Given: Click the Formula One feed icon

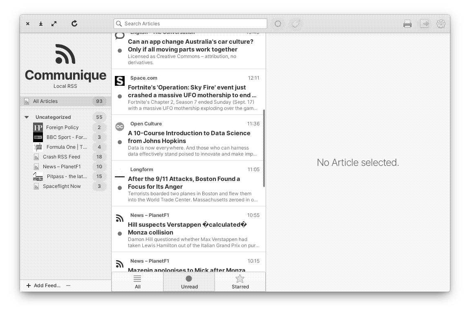Looking at the screenshot, I should click(x=38, y=147).
